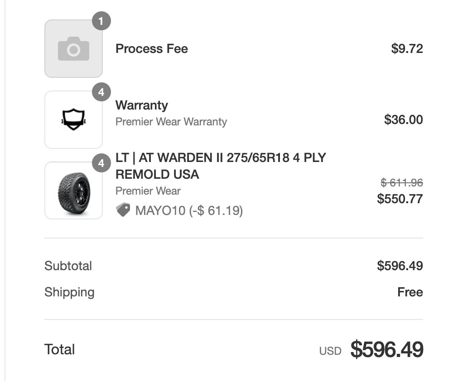Viewport: 472px width, 381px height.
Task: Click the Warranty shield icon
Action: (73, 119)
